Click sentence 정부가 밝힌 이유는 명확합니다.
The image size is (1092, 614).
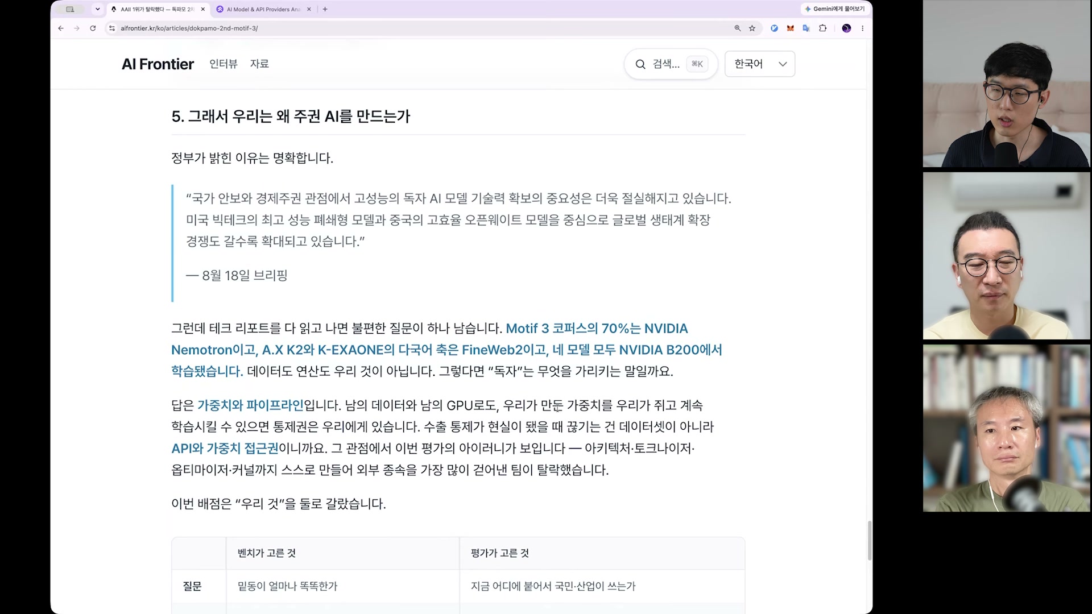click(252, 158)
